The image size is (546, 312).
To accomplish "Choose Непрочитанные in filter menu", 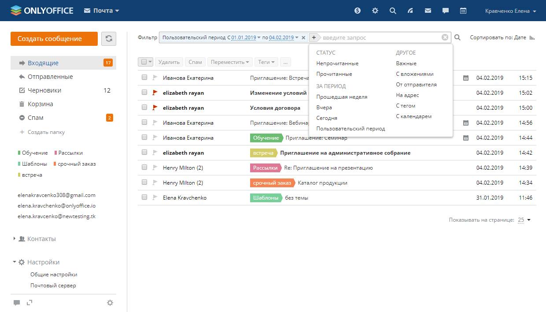I will pyautogui.click(x=337, y=63).
